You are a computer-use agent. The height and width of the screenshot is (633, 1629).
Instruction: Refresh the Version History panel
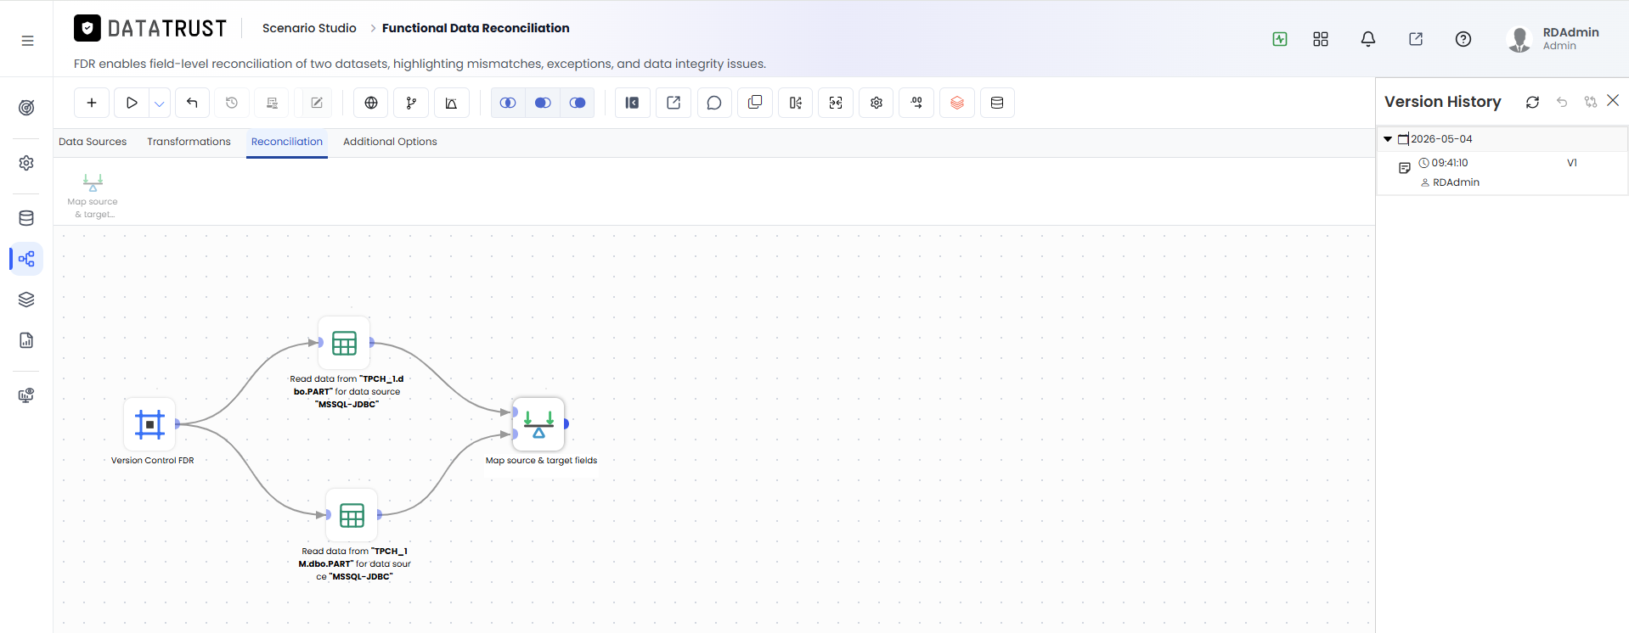coord(1532,102)
